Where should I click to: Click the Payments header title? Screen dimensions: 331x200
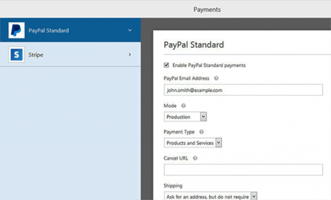(207, 9)
